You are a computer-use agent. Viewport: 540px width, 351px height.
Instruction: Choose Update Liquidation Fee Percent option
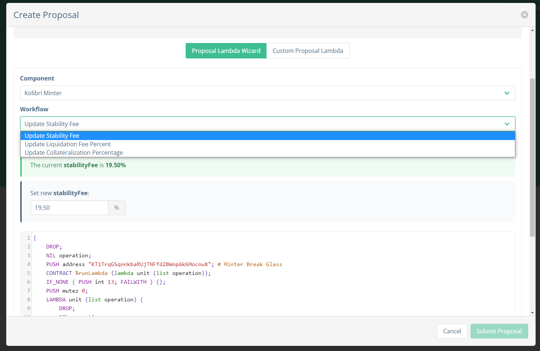tap(268, 144)
